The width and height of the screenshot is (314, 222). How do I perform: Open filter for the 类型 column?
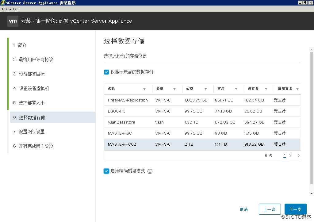[x=174, y=89]
